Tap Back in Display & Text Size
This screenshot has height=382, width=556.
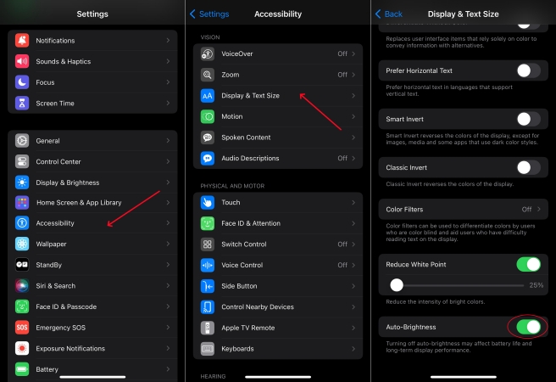pos(389,14)
